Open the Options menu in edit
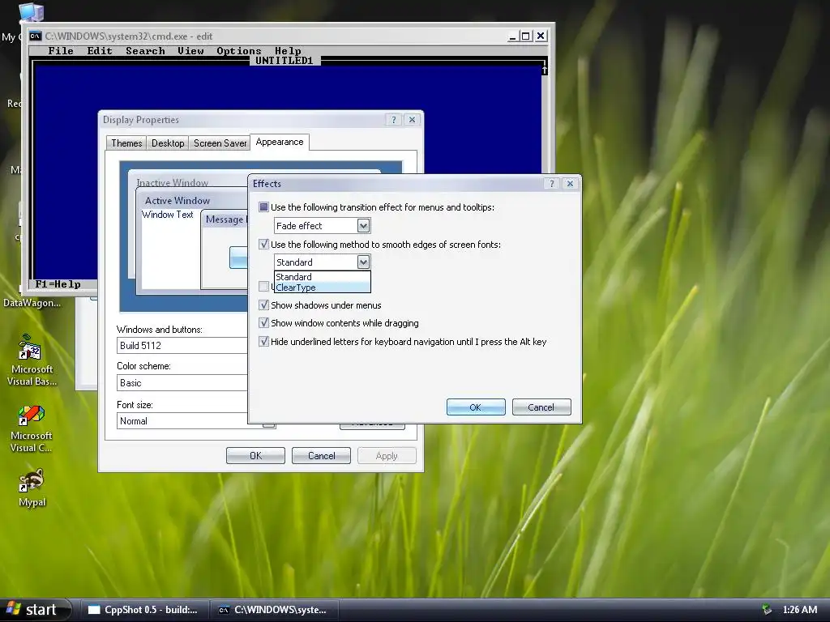This screenshot has width=830, height=622. tap(239, 51)
